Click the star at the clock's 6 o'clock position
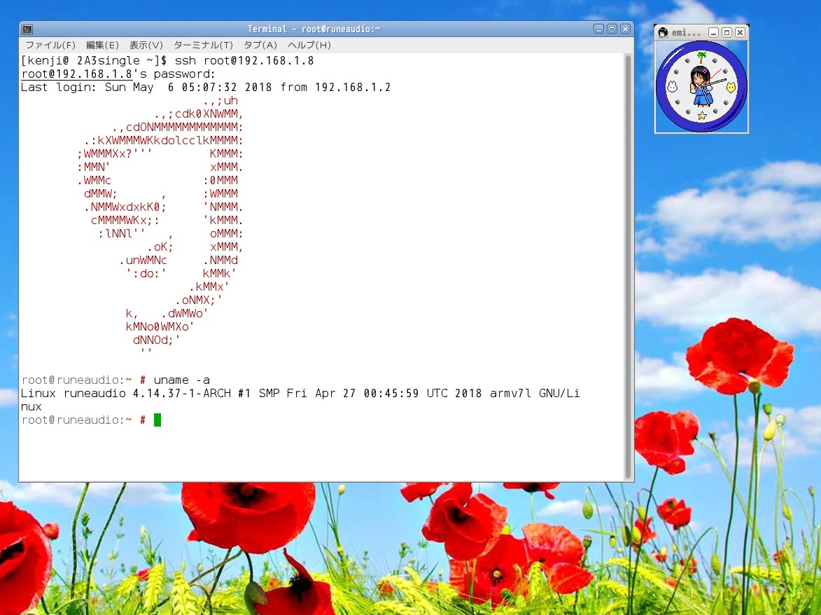The width and height of the screenshot is (821, 615). coord(702,115)
